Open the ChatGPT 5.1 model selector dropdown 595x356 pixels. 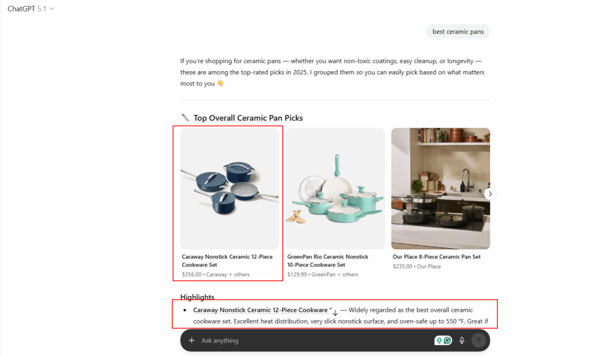coord(31,9)
